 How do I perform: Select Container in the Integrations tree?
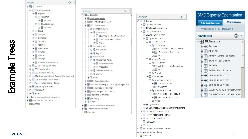(42, 38)
